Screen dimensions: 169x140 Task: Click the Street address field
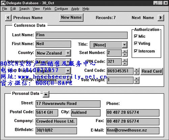[x=68, y=104]
